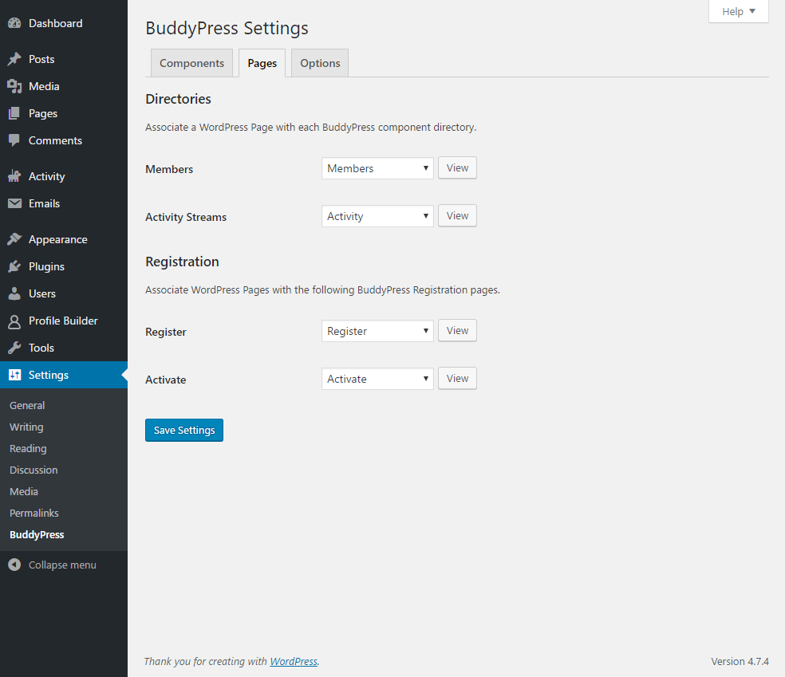Click the Collapse menu arrow icon

click(x=14, y=565)
